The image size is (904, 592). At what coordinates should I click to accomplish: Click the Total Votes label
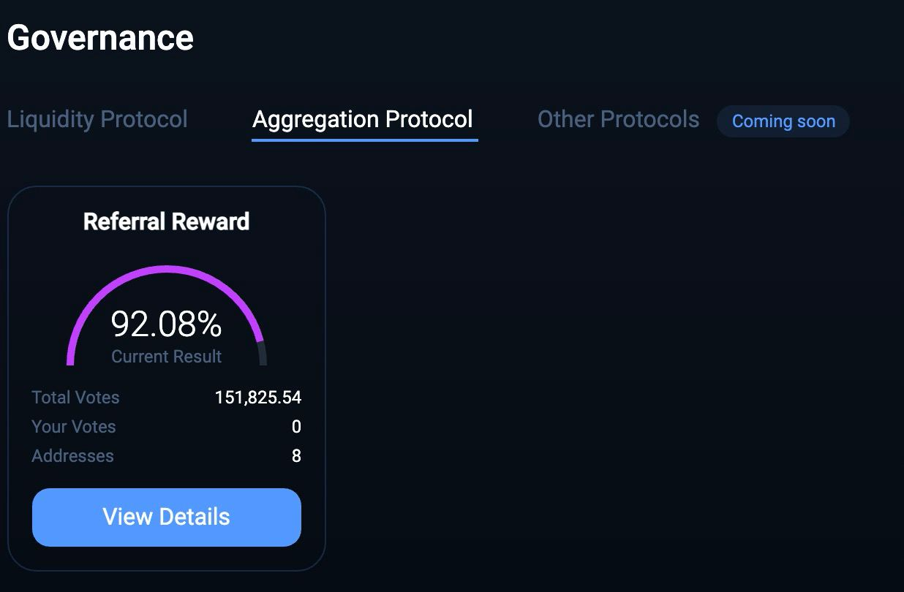coord(75,398)
